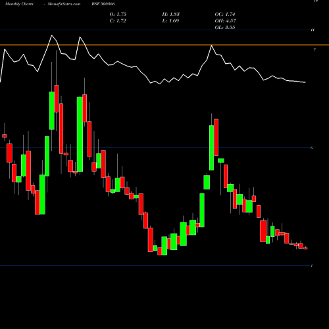Click the 'OL: 3.55' value
Viewport: 329px width, 329px height.
coord(225,28)
